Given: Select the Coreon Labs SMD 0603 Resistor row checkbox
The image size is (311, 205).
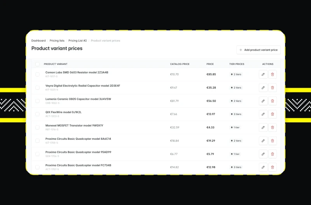Looking at the screenshot, I should (x=37, y=74).
